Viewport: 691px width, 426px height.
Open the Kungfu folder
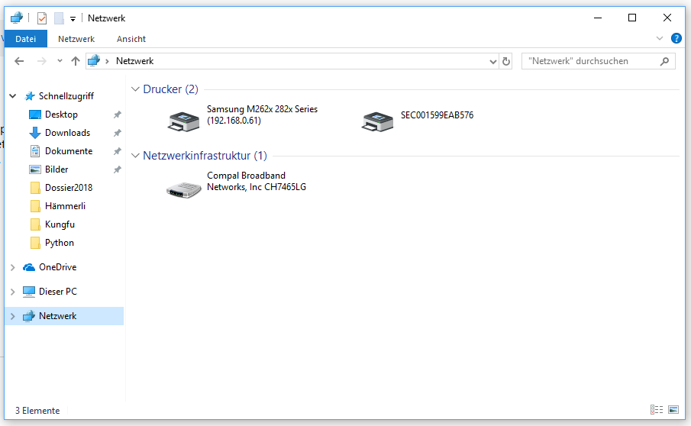click(60, 224)
